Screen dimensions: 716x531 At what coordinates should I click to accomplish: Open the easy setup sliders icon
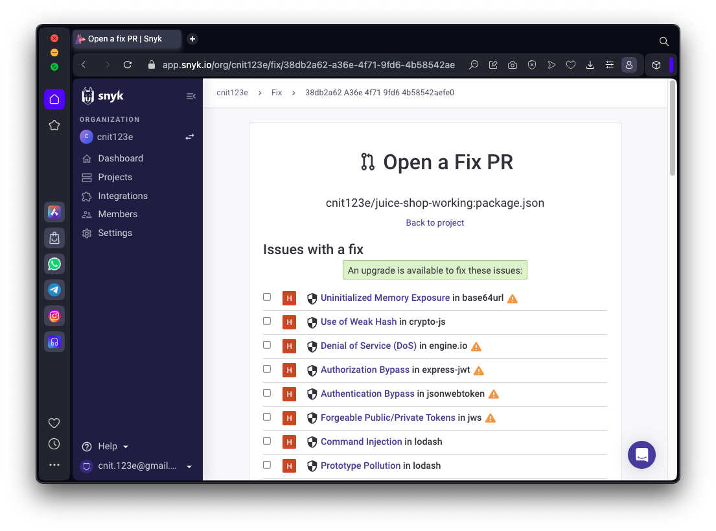coord(610,65)
